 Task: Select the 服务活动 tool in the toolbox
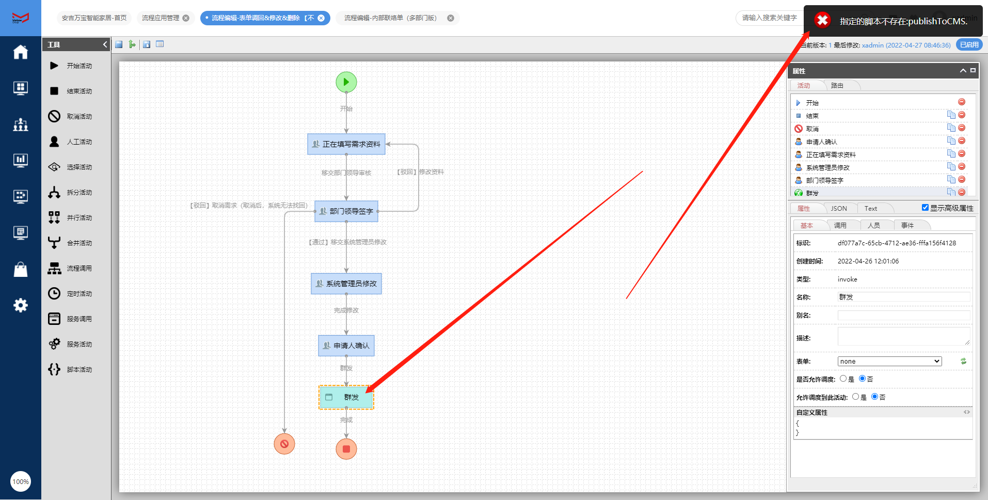click(71, 344)
